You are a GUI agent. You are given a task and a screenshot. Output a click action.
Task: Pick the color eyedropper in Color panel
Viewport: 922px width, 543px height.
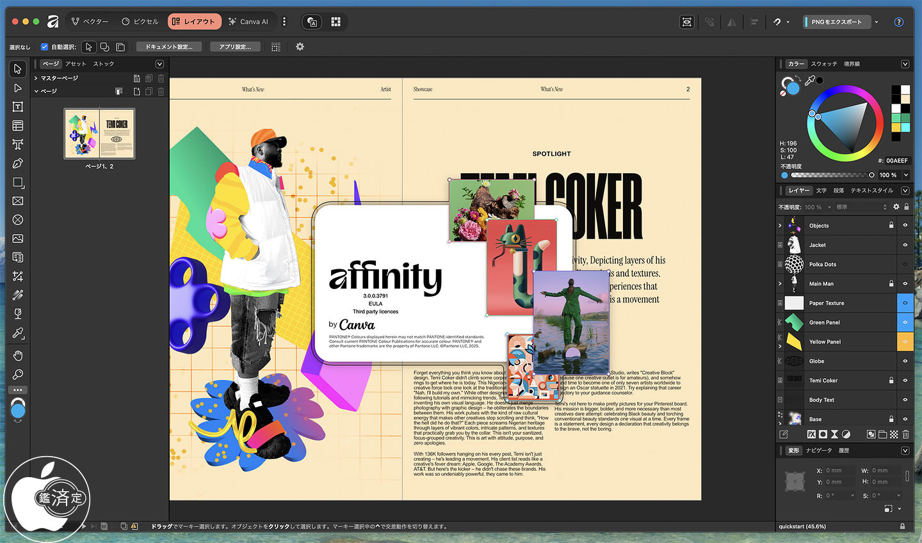810,81
